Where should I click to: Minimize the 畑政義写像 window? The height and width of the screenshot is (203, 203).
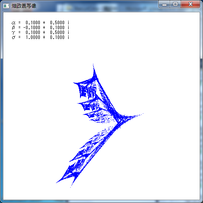tap(164, 4)
